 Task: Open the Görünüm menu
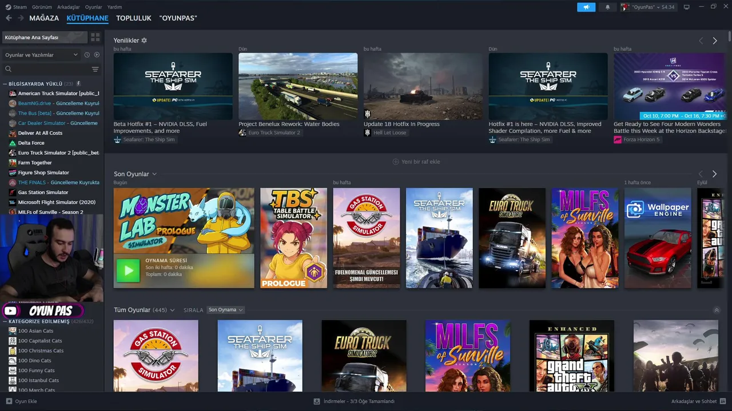pyautogui.click(x=42, y=7)
